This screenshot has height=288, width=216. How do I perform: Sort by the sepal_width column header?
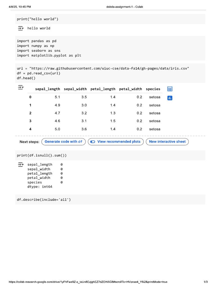(x=75, y=89)
